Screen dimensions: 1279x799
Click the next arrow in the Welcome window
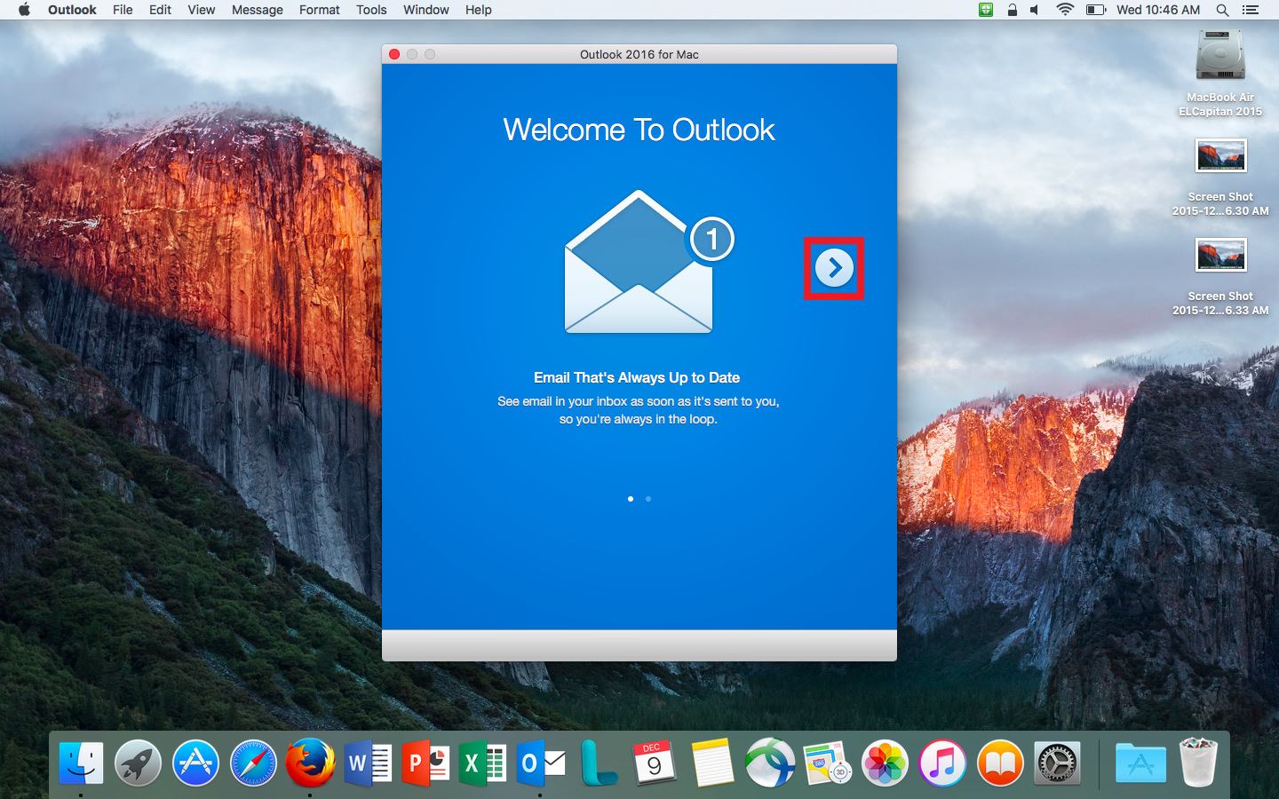click(834, 268)
